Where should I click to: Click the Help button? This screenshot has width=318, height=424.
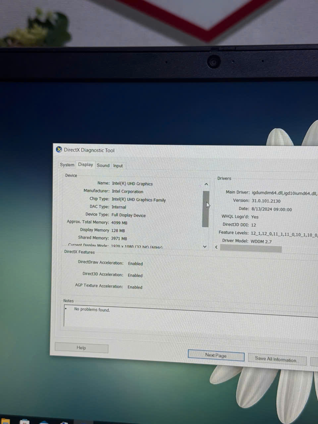tap(81, 348)
